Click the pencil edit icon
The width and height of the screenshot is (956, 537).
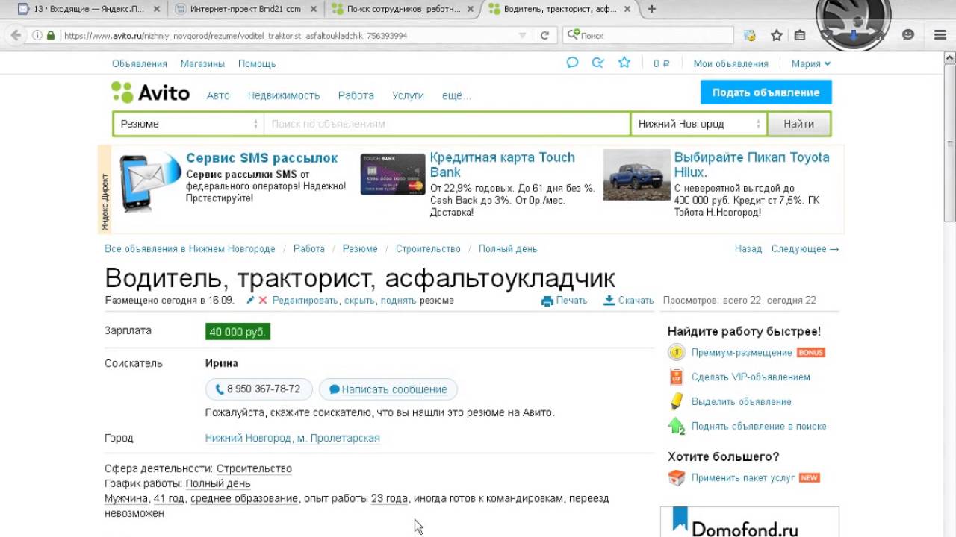(251, 300)
